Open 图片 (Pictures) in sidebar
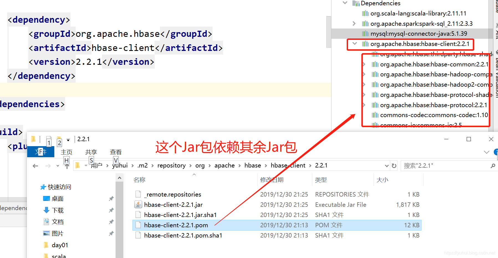 click(x=53, y=233)
